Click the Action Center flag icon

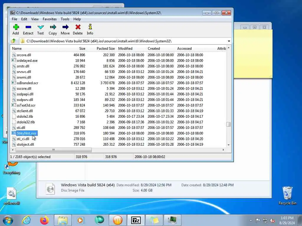pos(258,220)
